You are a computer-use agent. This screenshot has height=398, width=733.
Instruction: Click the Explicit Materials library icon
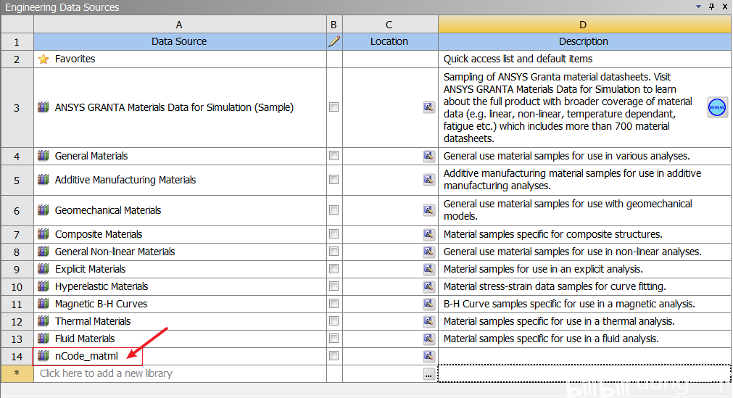[43, 269]
